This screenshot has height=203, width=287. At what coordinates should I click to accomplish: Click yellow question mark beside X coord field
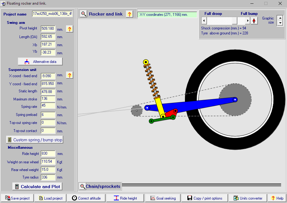coord(70,75)
